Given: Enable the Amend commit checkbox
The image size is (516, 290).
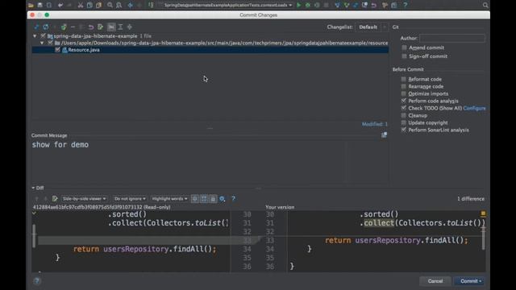Looking at the screenshot, I should click(x=404, y=48).
